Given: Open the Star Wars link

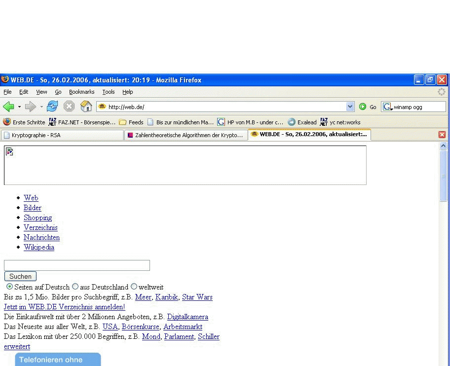Looking at the screenshot, I should (197, 297).
